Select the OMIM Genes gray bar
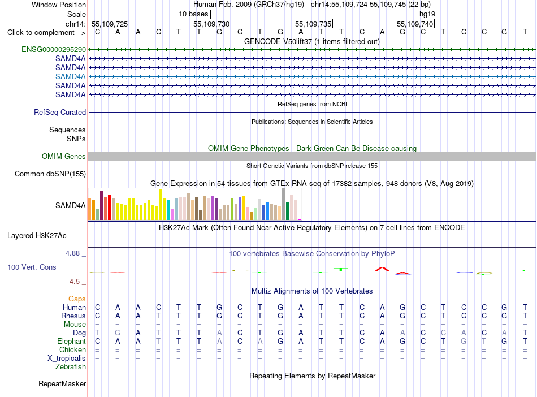Image resolution: width=537 pixels, height=397 pixels. 312,157
